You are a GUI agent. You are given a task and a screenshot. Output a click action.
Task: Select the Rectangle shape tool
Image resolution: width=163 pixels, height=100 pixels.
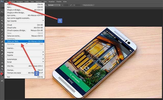2,63
